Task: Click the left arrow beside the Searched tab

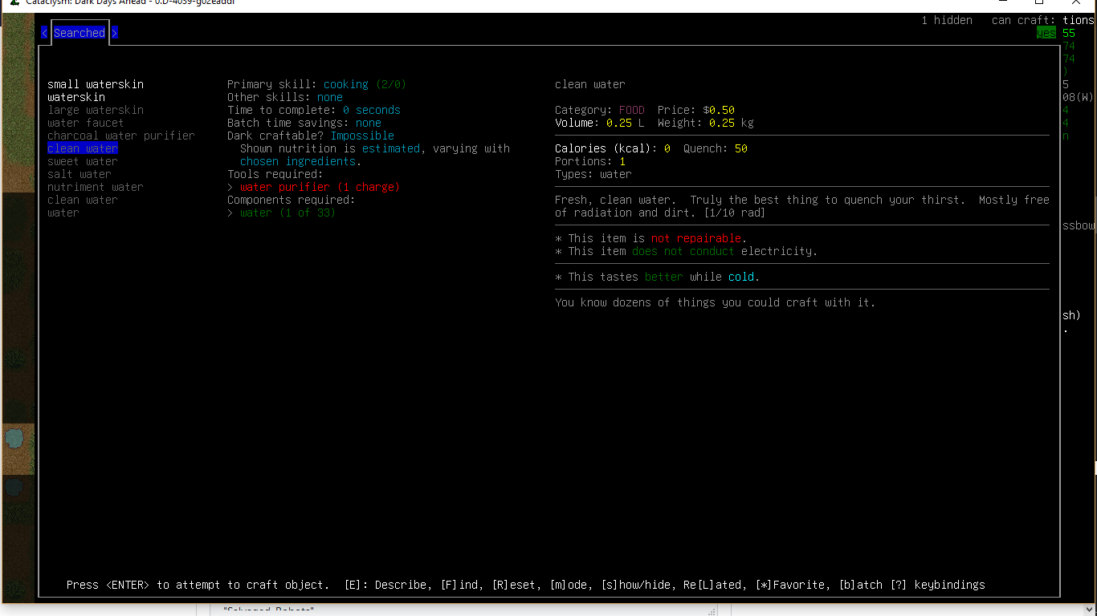Action: click(x=44, y=33)
